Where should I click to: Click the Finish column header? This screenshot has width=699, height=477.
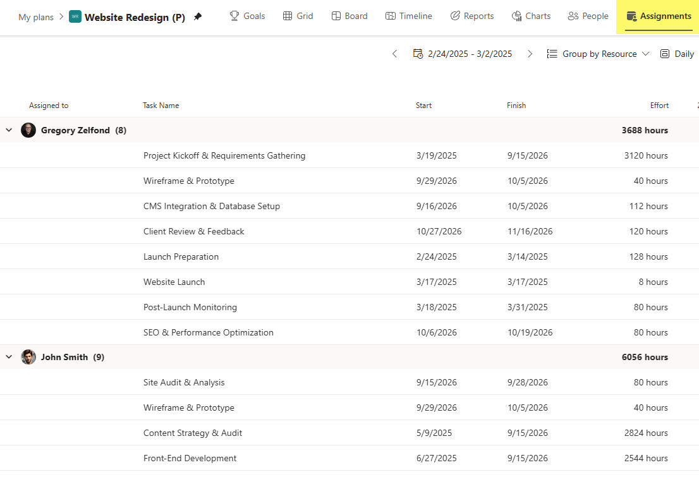click(516, 106)
